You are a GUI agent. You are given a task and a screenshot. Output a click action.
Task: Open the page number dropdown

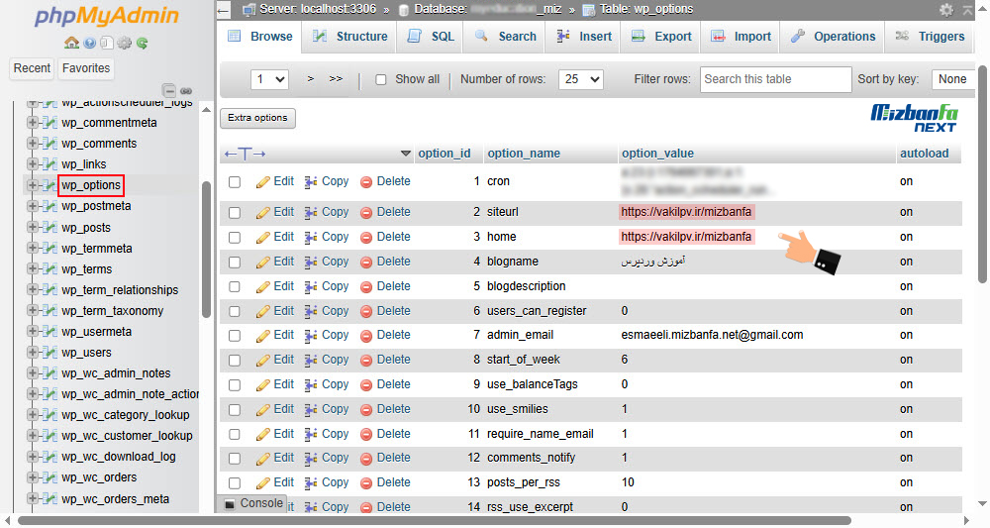269,79
